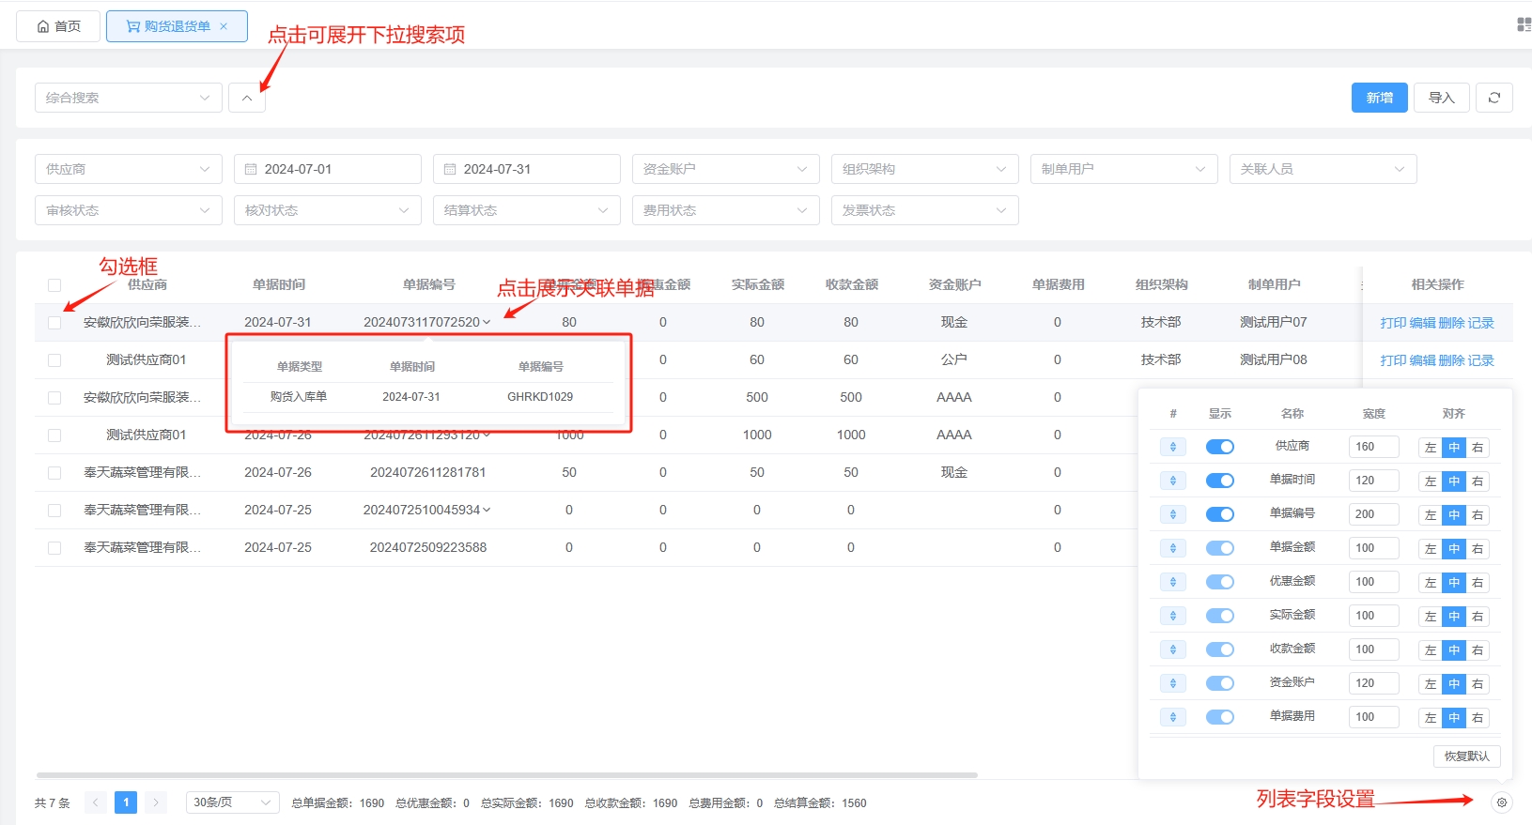Expand linked documents for 2024073117072520

(487, 322)
